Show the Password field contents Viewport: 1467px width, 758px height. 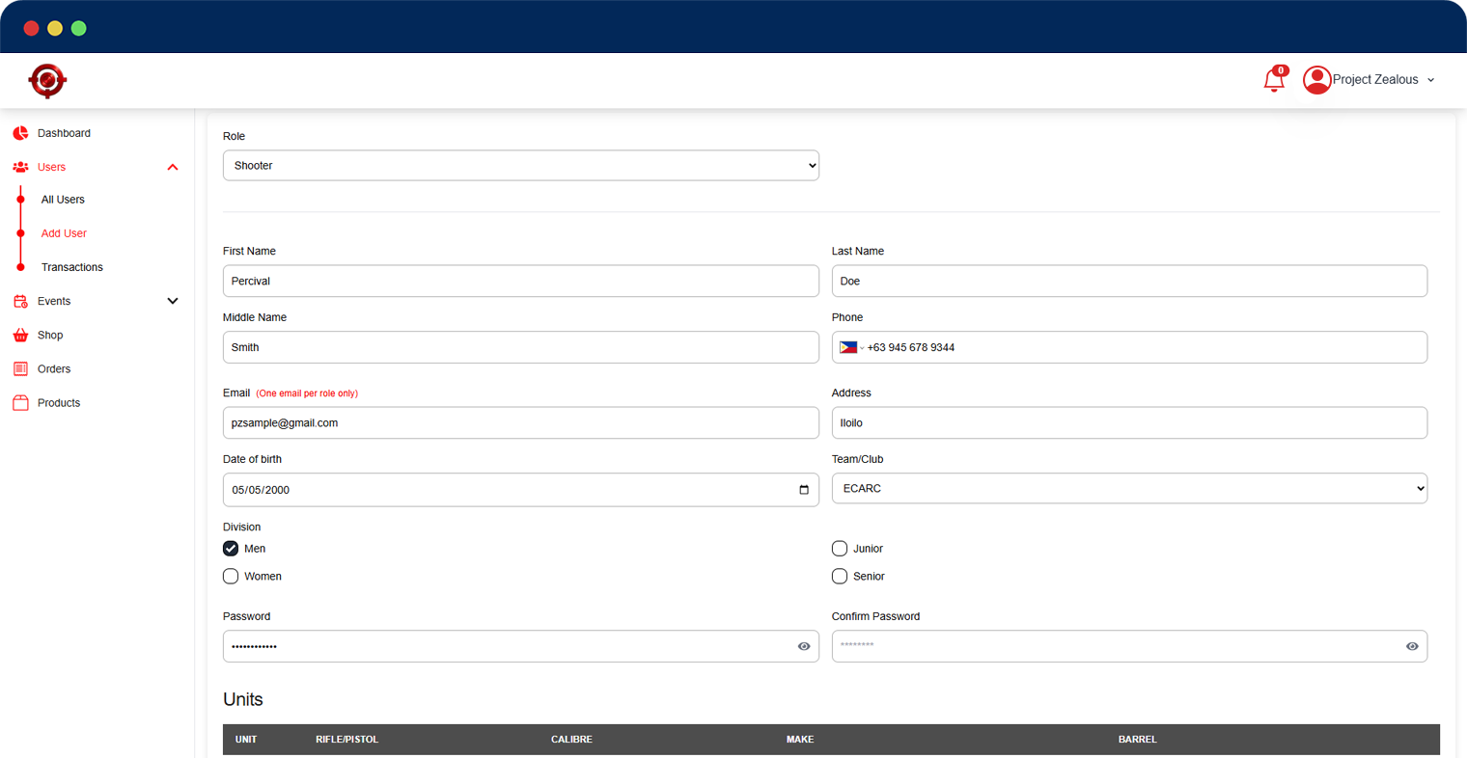(x=804, y=646)
